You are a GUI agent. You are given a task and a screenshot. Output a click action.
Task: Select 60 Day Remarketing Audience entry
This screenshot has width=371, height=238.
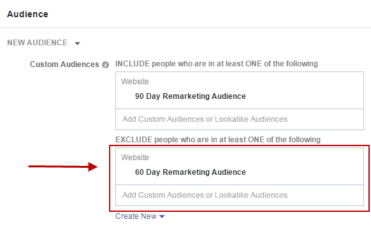[190, 172]
